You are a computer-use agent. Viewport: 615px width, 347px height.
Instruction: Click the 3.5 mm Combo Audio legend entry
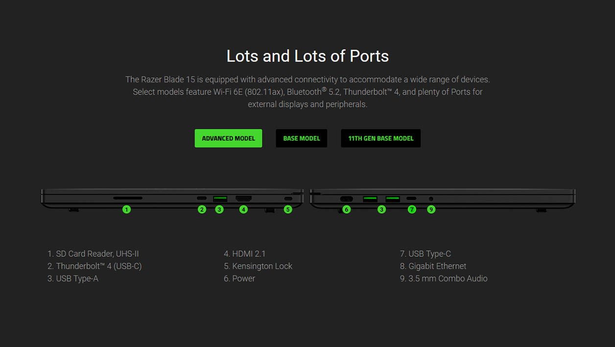click(x=444, y=278)
